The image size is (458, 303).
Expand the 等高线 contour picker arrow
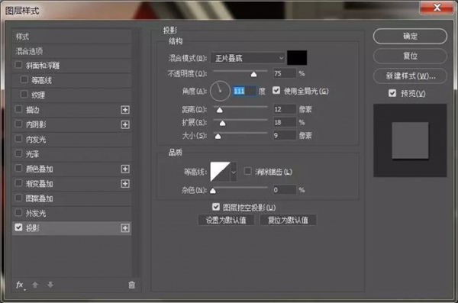point(234,172)
